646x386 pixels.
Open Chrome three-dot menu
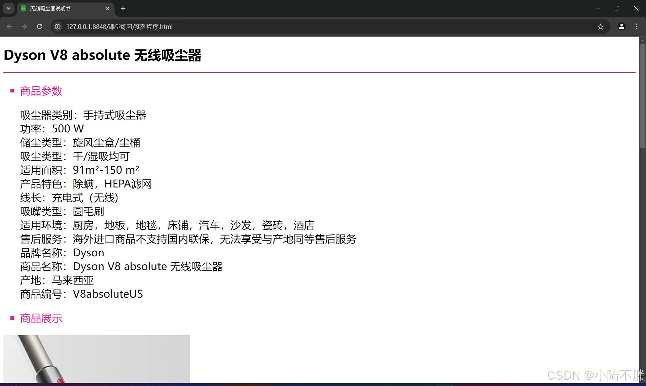[x=637, y=27]
